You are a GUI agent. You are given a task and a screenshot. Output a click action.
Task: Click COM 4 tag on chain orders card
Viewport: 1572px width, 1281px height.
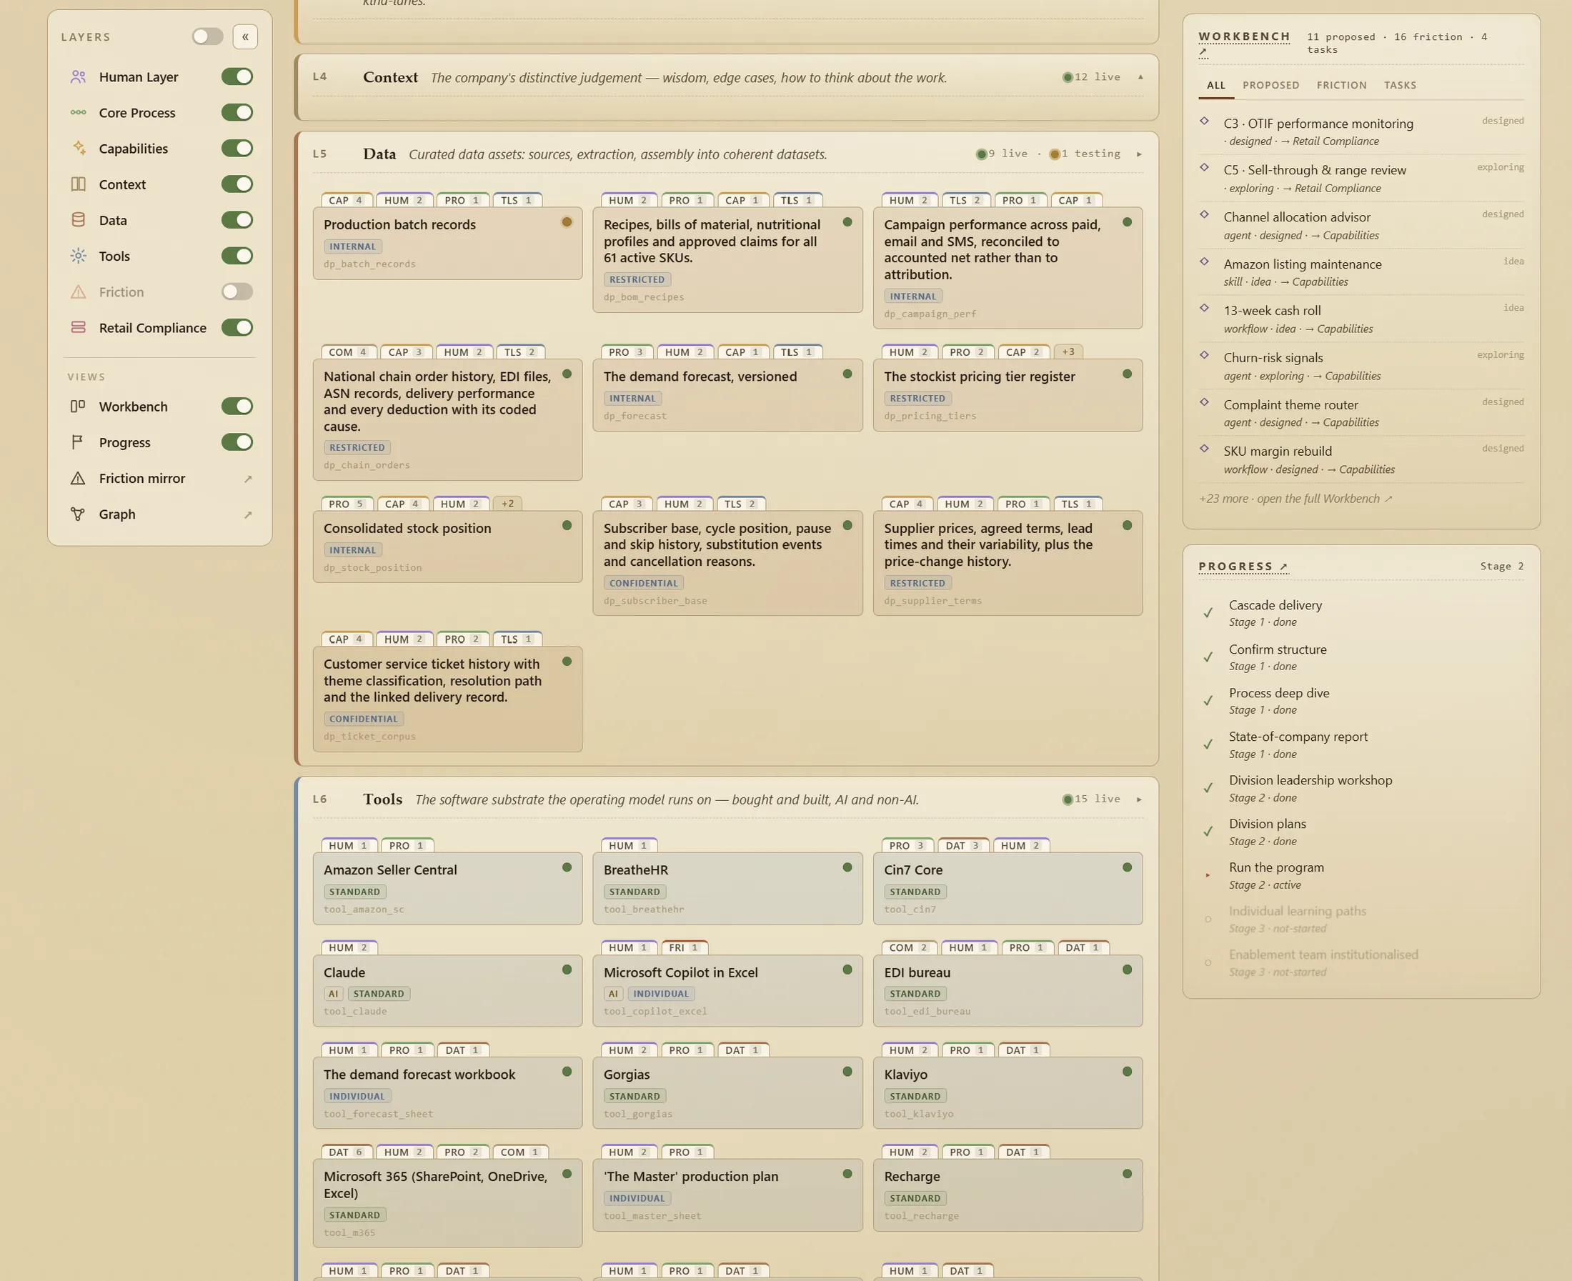[349, 353]
